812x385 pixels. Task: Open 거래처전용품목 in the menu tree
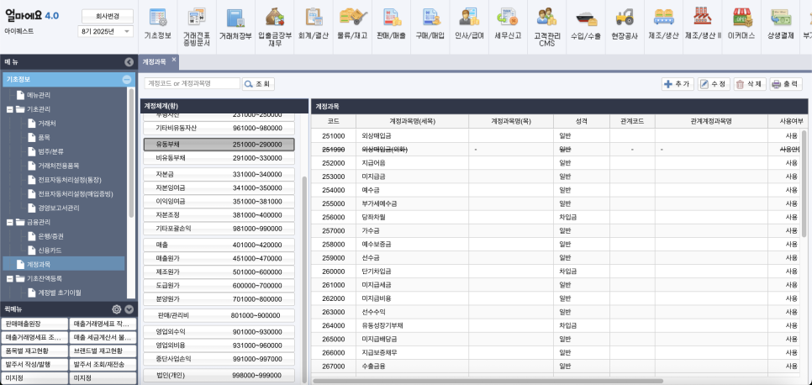pyautogui.click(x=59, y=166)
